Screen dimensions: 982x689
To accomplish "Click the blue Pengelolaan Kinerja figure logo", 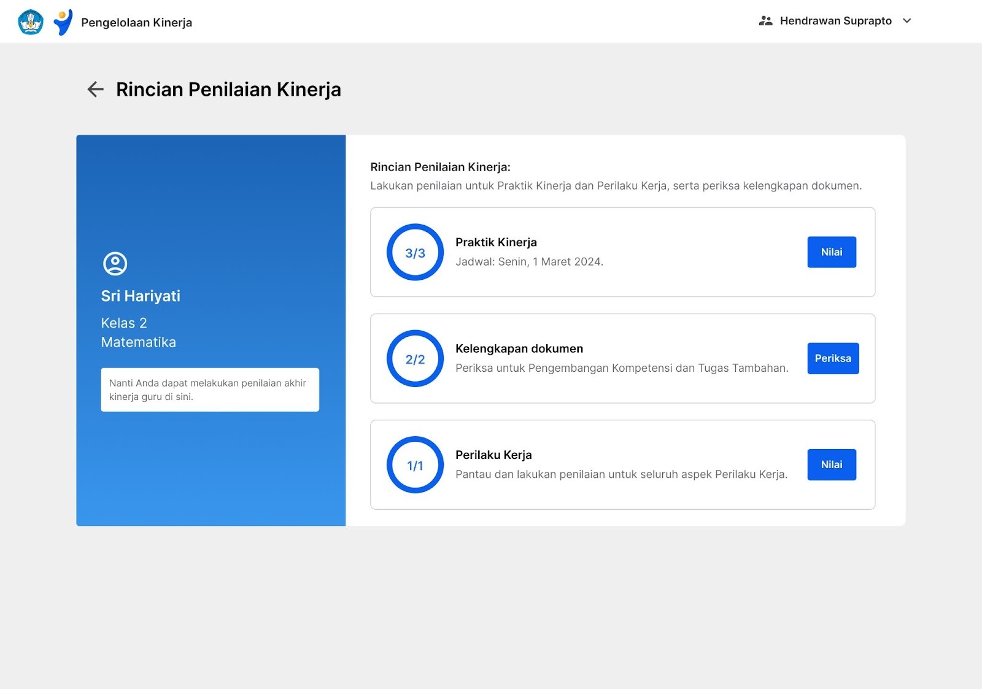I will tap(63, 22).
